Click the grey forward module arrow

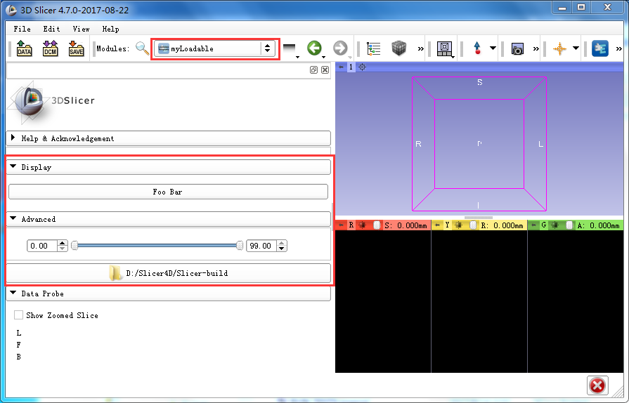340,48
